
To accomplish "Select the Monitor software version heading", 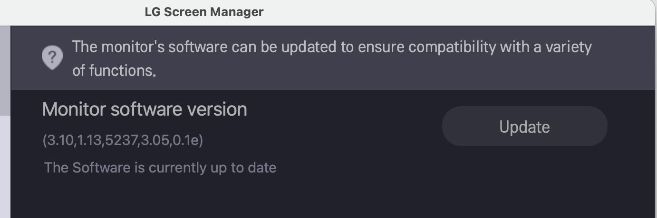I will (145, 109).
